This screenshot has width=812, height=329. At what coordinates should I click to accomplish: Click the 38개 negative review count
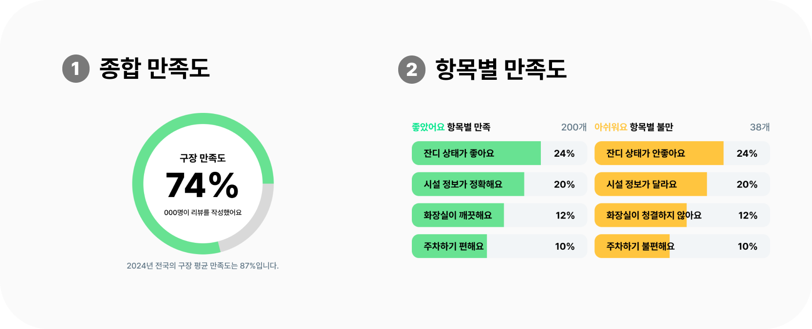click(x=760, y=127)
